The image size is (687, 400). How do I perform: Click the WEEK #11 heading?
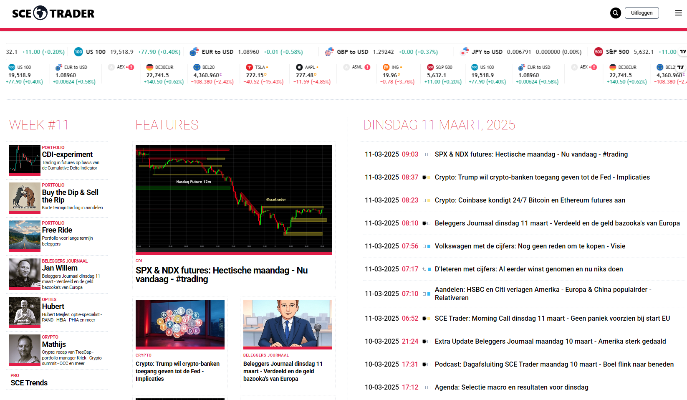(x=39, y=125)
